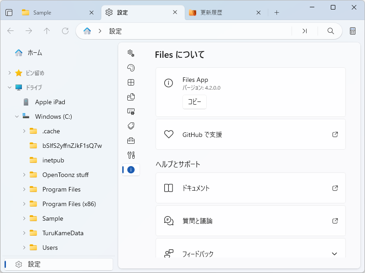
Task: Expand the Users folder chevron
Action: pos(24,248)
